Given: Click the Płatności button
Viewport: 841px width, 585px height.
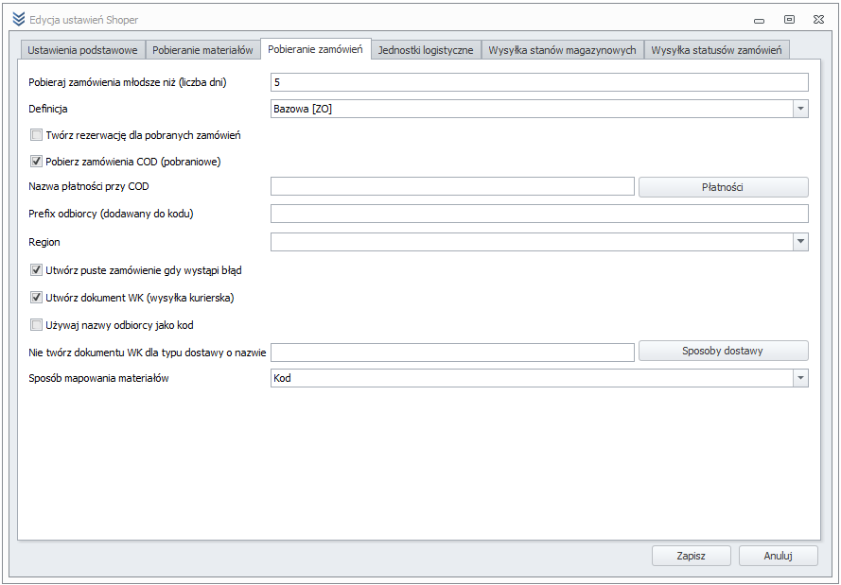Looking at the screenshot, I should pyautogui.click(x=723, y=187).
